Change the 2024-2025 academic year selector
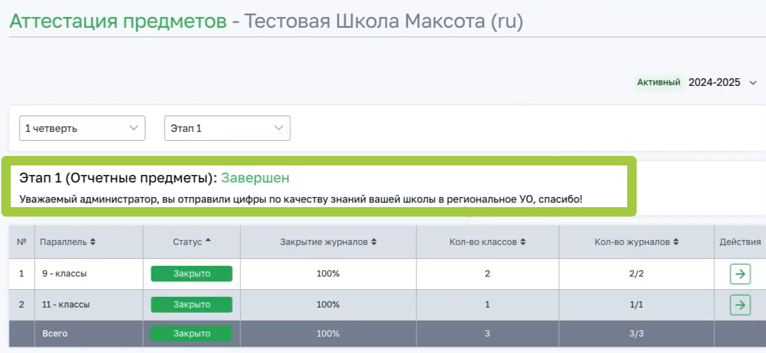The height and width of the screenshot is (353, 766). pos(722,82)
